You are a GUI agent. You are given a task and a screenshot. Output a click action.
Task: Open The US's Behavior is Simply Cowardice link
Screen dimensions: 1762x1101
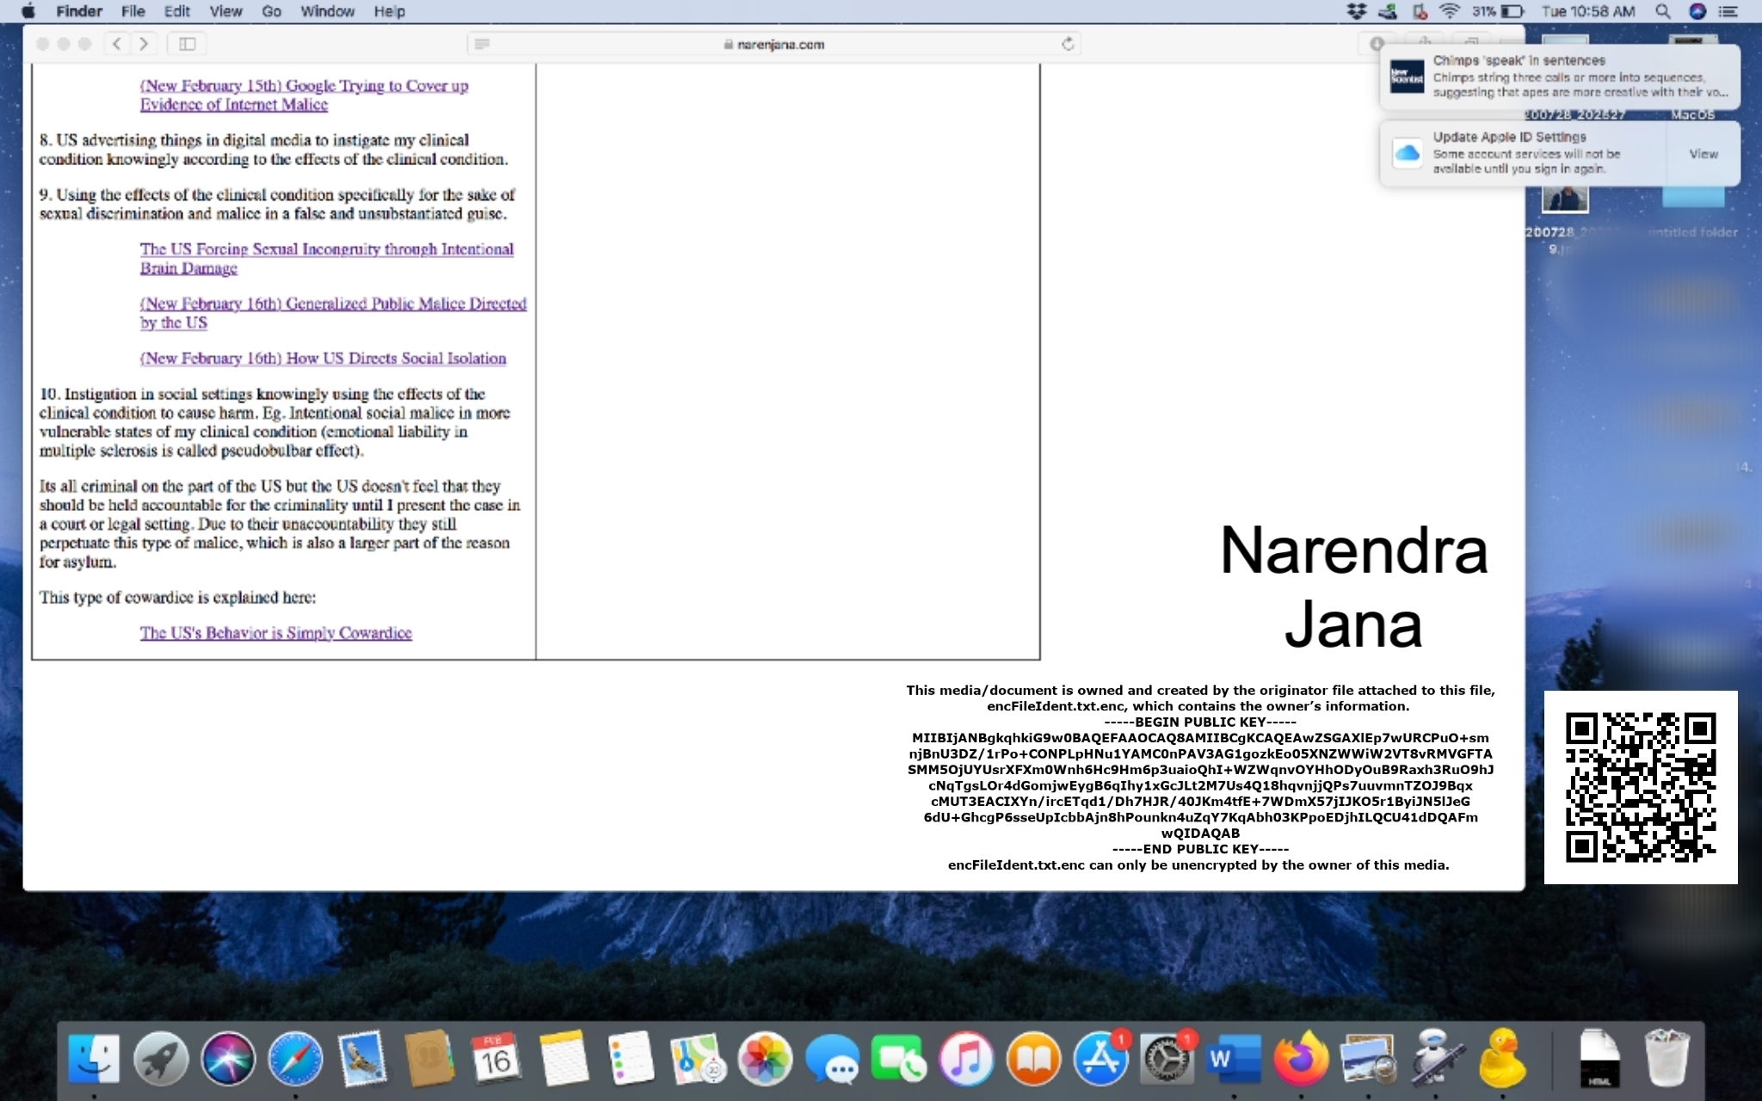click(x=275, y=633)
